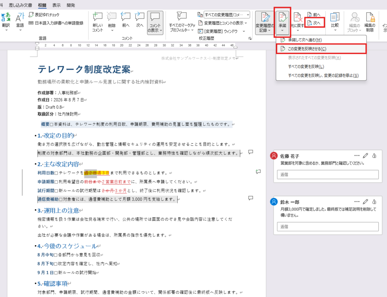Run 表記ゆれチェック spelling consistency check
This screenshot has height=297, width=387.
(x=44, y=15)
